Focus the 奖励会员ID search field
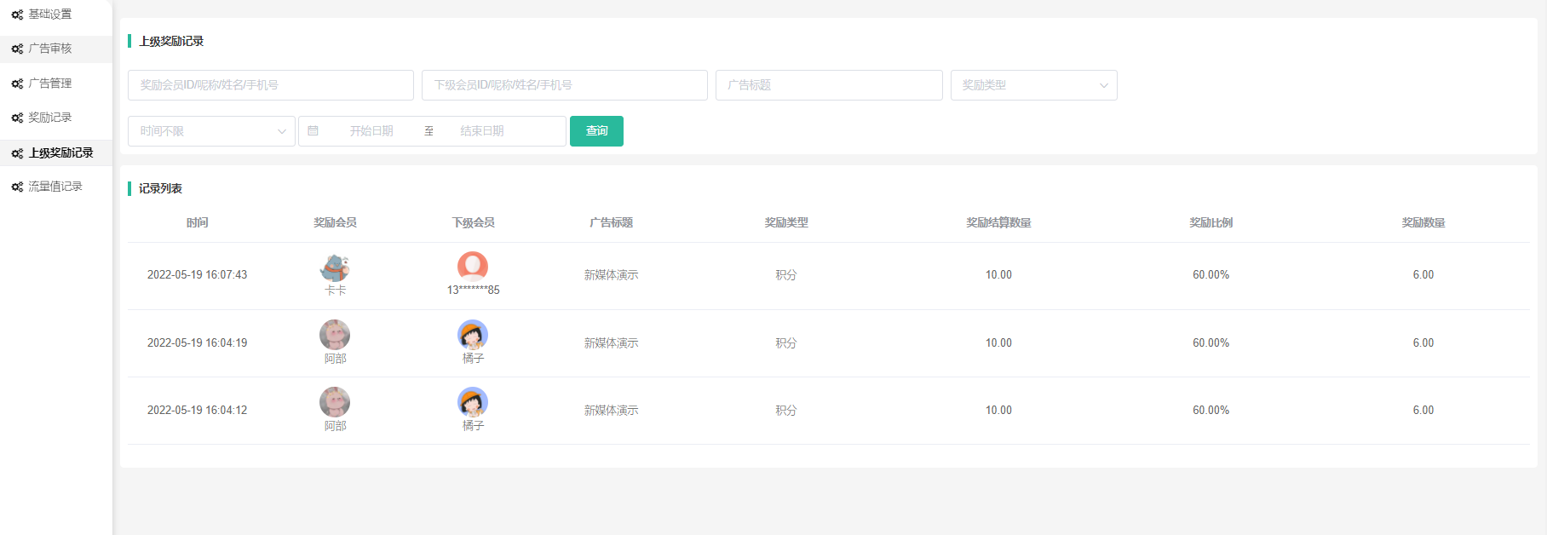This screenshot has height=535, width=1547. [270, 85]
